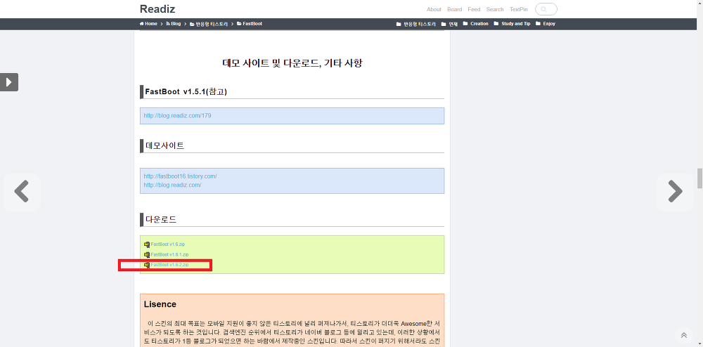Open the Enjoy category
Image resolution: width=703 pixels, height=347 pixels.
click(x=546, y=24)
